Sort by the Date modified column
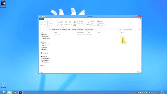This screenshot has height=94, width=167. 80,32
